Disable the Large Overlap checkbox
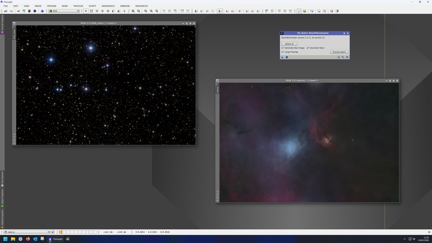 282,52
